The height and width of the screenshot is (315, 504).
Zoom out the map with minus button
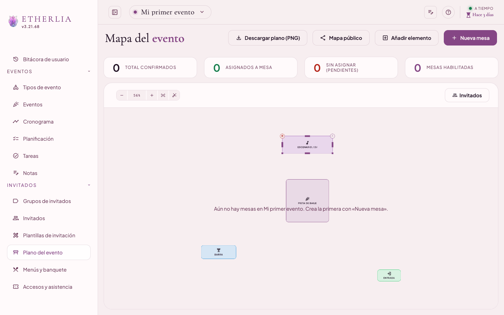pyautogui.click(x=122, y=95)
